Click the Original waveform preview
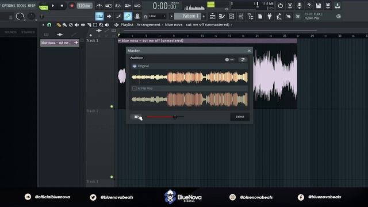Image resolution: width=368 pixels, height=207 pixels. (x=189, y=78)
